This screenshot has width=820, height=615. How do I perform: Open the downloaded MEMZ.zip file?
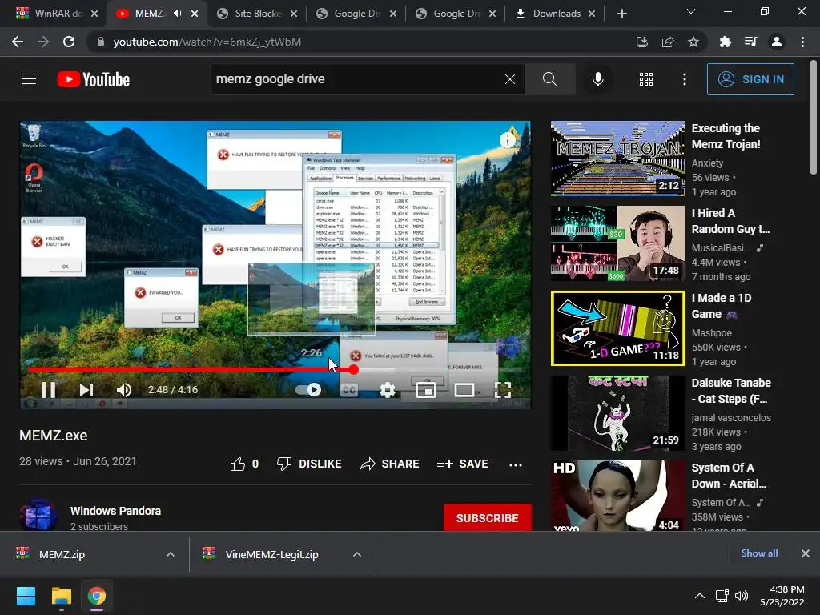(x=62, y=554)
